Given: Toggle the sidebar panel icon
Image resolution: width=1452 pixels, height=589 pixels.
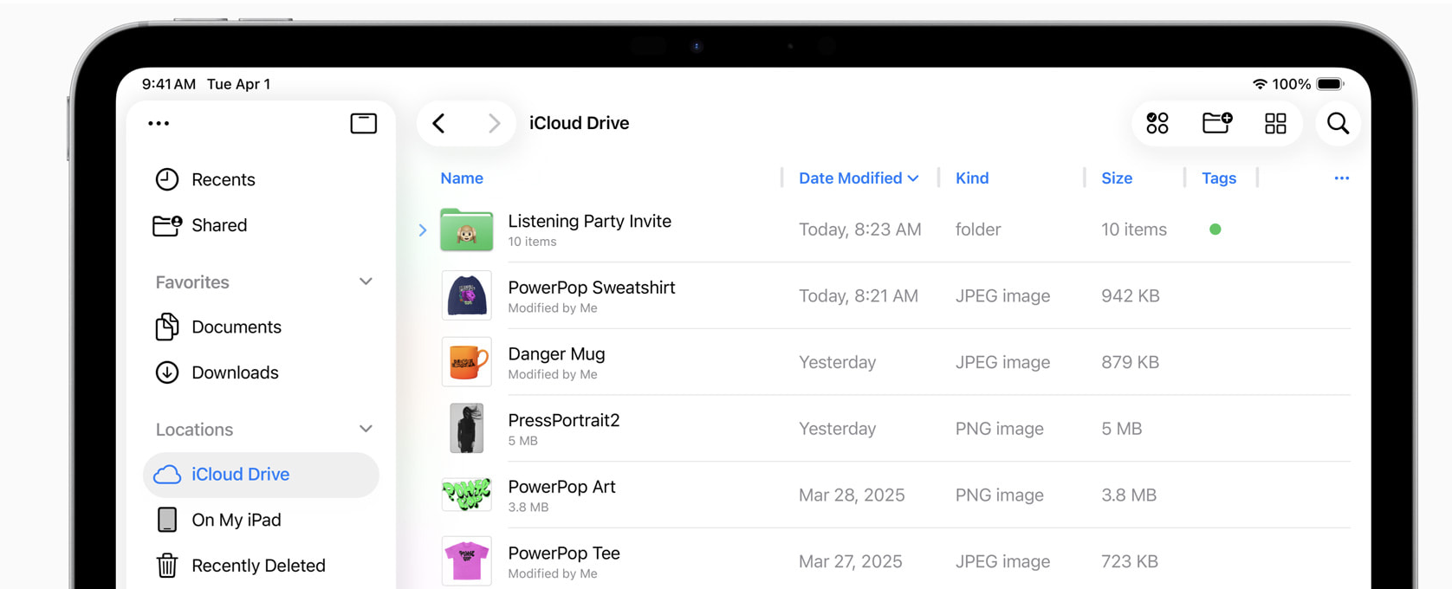Looking at the screenshot, I should (363, 123).
